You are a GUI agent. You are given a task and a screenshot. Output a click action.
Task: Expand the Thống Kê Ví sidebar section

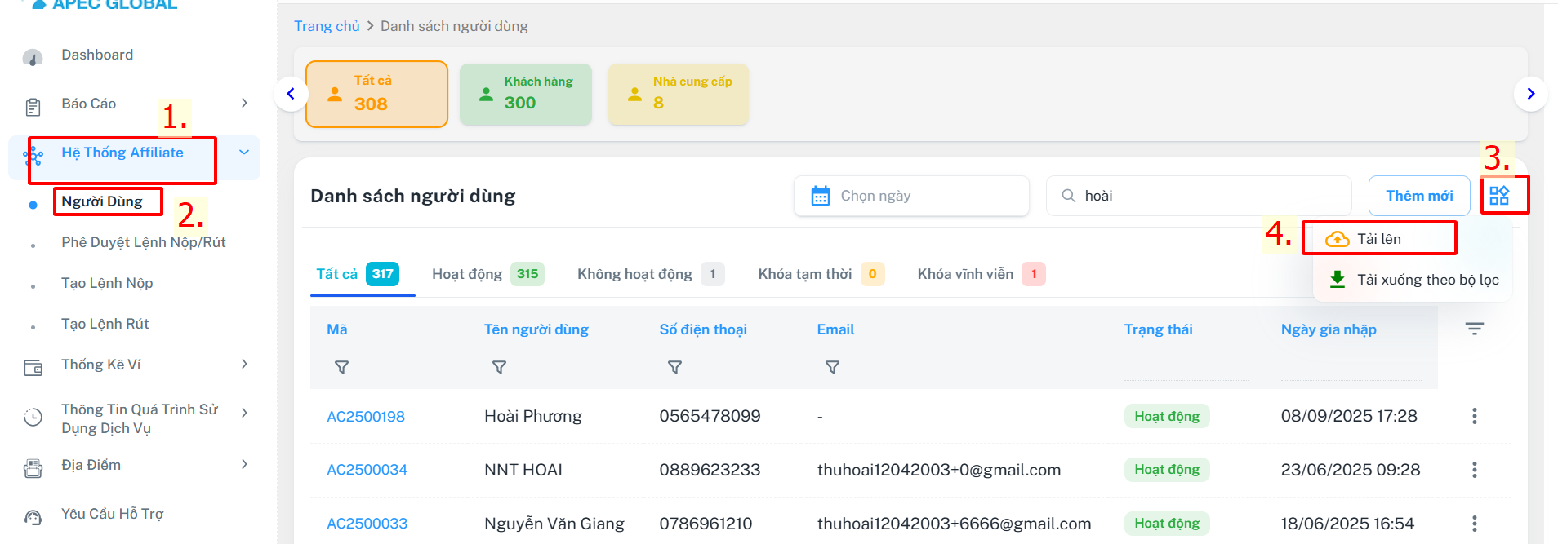243,365
